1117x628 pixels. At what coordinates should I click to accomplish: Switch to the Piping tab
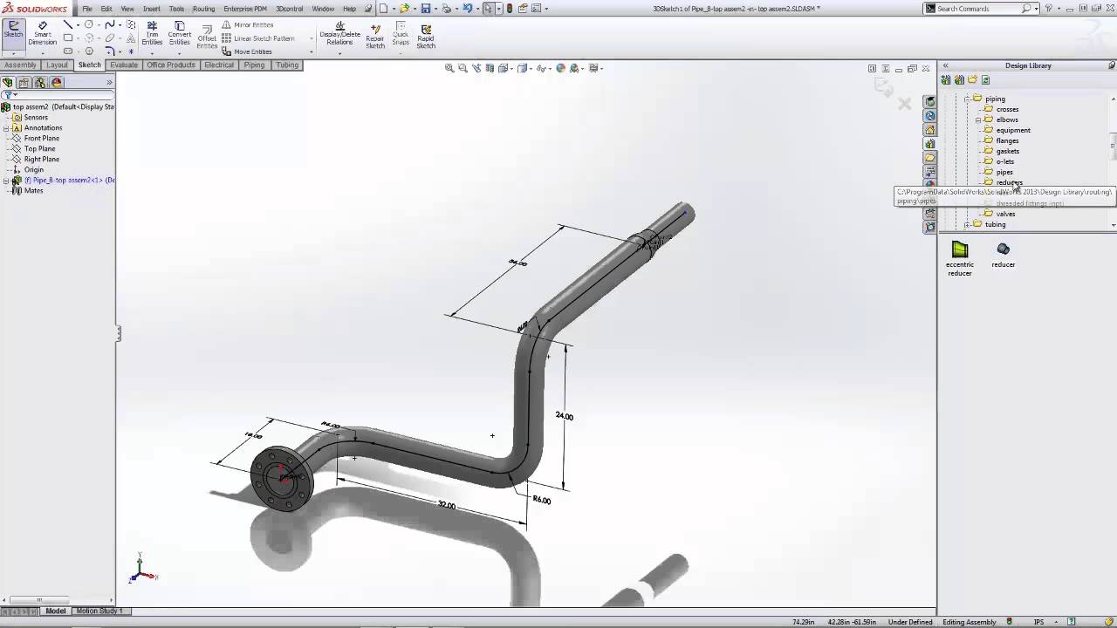pos(254,65)
